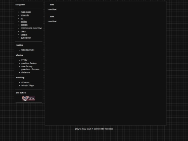Select 'rune factory: guardians of azuma' entry
188x141 pixels.
pyautogui.click(x=30, y=68)
